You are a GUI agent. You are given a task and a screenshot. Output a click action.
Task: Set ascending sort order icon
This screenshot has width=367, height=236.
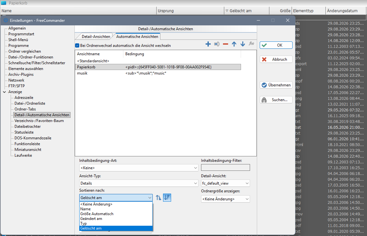point(159,198)
